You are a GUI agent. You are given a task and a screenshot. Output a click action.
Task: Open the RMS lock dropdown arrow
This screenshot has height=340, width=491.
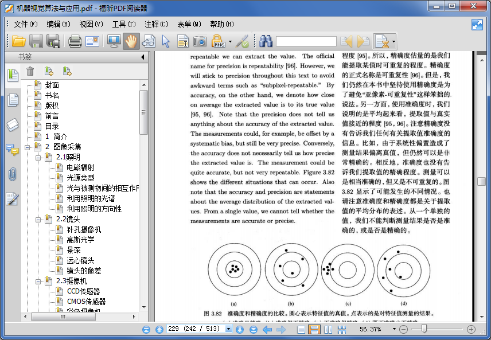point(230,41)
